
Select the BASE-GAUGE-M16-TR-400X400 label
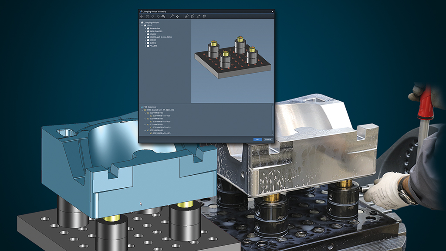pyautogui.click(x=160, y=110)
